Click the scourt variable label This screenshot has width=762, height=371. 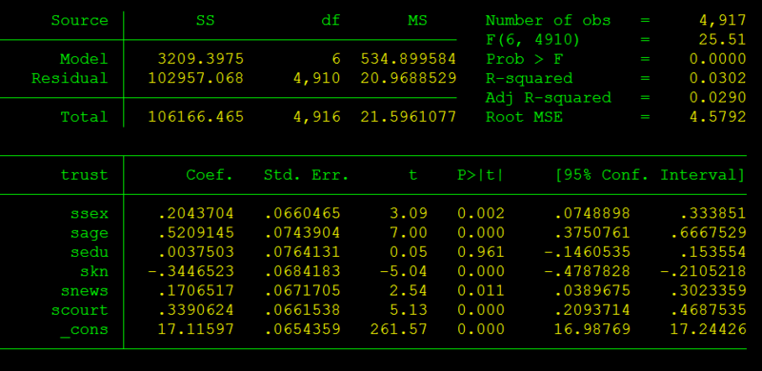click(79, 310)
